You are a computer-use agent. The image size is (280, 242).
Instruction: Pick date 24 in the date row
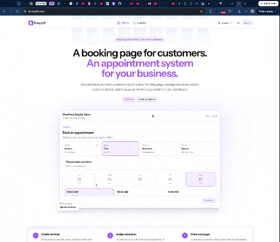pyautogui.click(x=109, y=179)
